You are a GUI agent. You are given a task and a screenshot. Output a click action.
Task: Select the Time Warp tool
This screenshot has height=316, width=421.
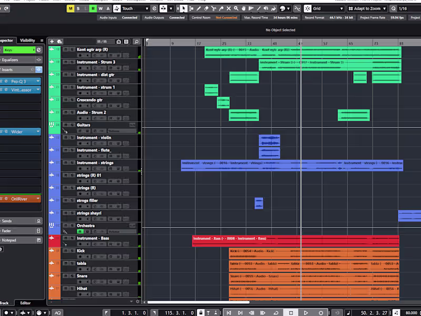pyautogui.click(x=251, y=8)
